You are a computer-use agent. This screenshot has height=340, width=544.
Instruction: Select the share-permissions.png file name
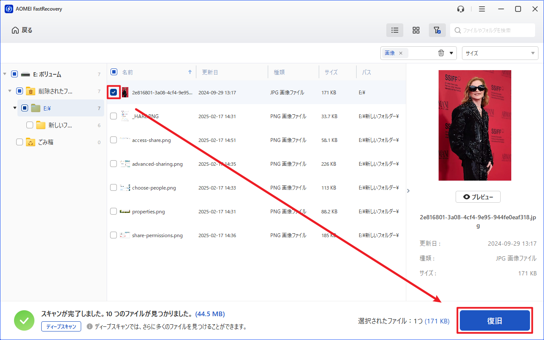tap(157, 235)
